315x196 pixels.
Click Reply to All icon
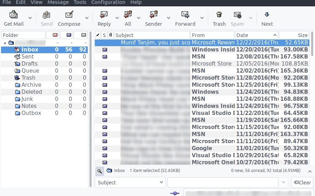[128, 14]
